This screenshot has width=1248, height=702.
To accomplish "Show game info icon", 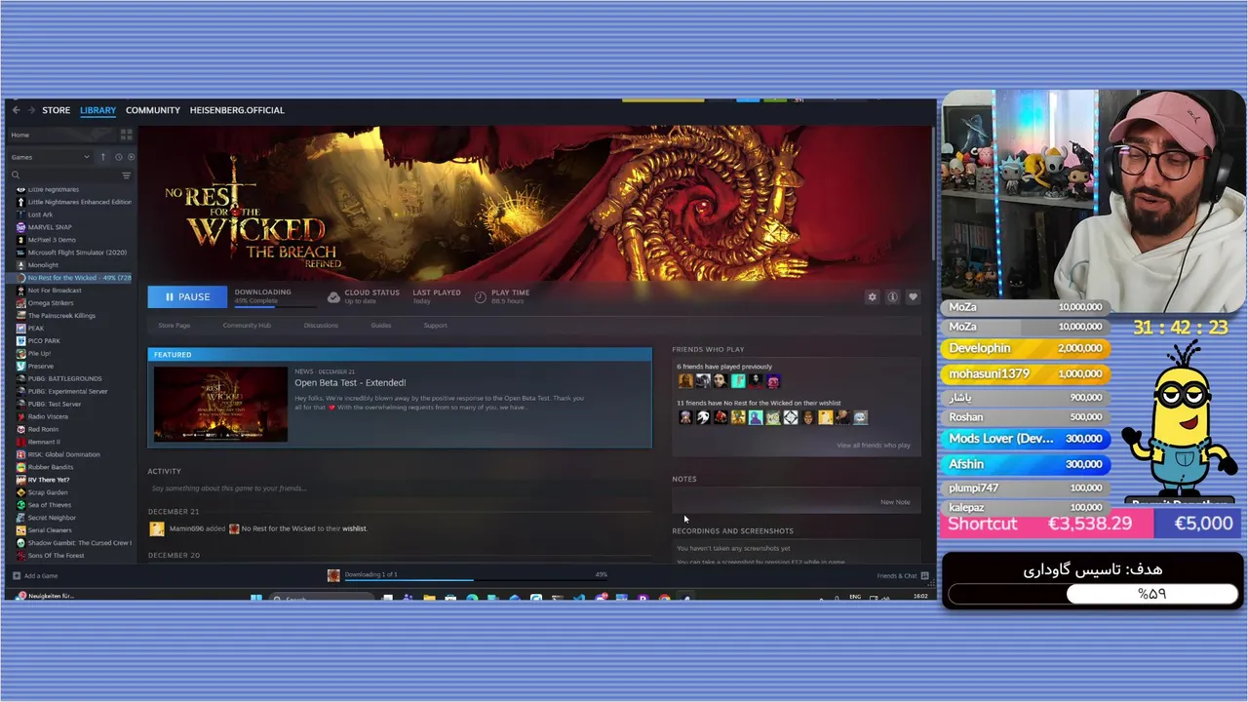I will pyautogui.click(x=892, y=296).
